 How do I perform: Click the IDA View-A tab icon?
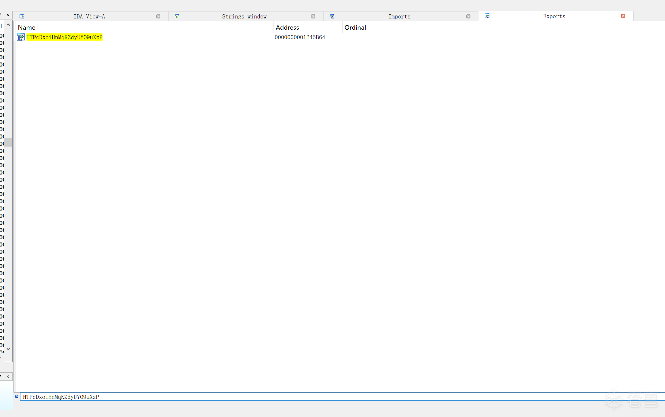22,16
